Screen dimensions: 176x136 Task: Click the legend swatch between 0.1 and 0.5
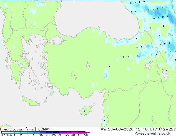[5, 132]
